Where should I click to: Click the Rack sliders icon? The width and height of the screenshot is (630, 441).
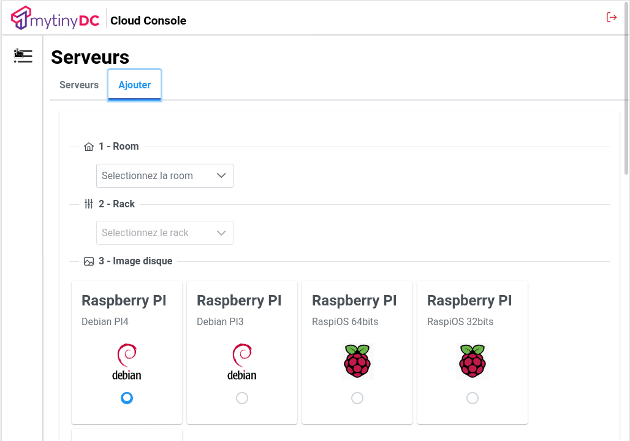coord(89,204)
